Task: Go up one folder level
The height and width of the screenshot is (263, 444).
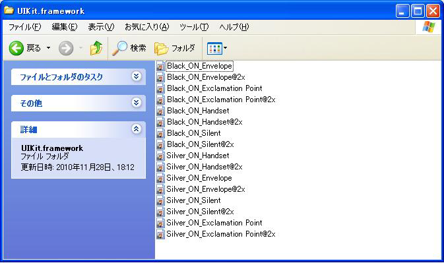Action: click(96, 48)
